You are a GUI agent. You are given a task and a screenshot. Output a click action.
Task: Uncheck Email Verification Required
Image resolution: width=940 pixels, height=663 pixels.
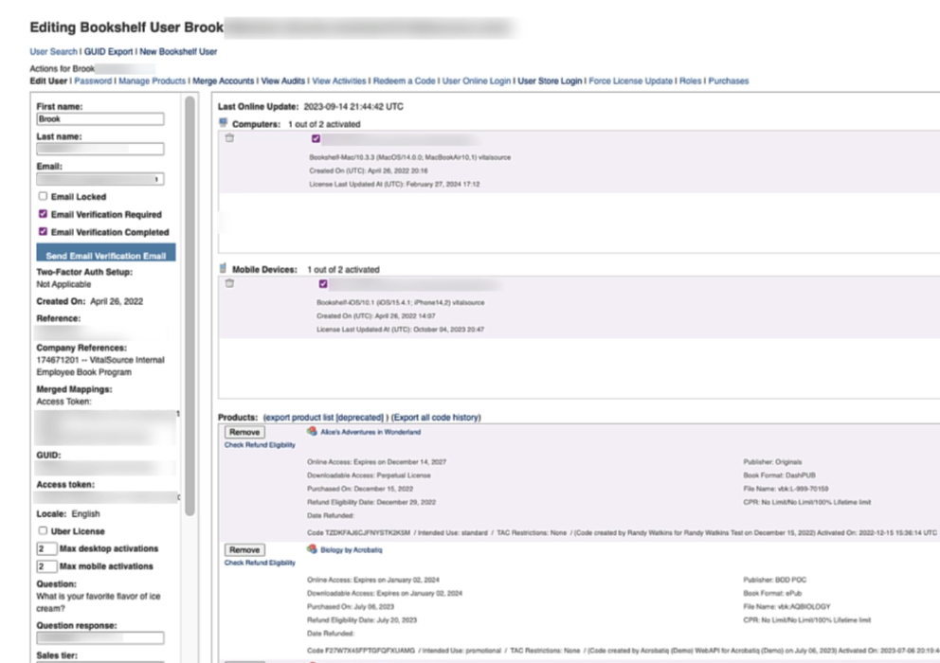click(43, 214)
